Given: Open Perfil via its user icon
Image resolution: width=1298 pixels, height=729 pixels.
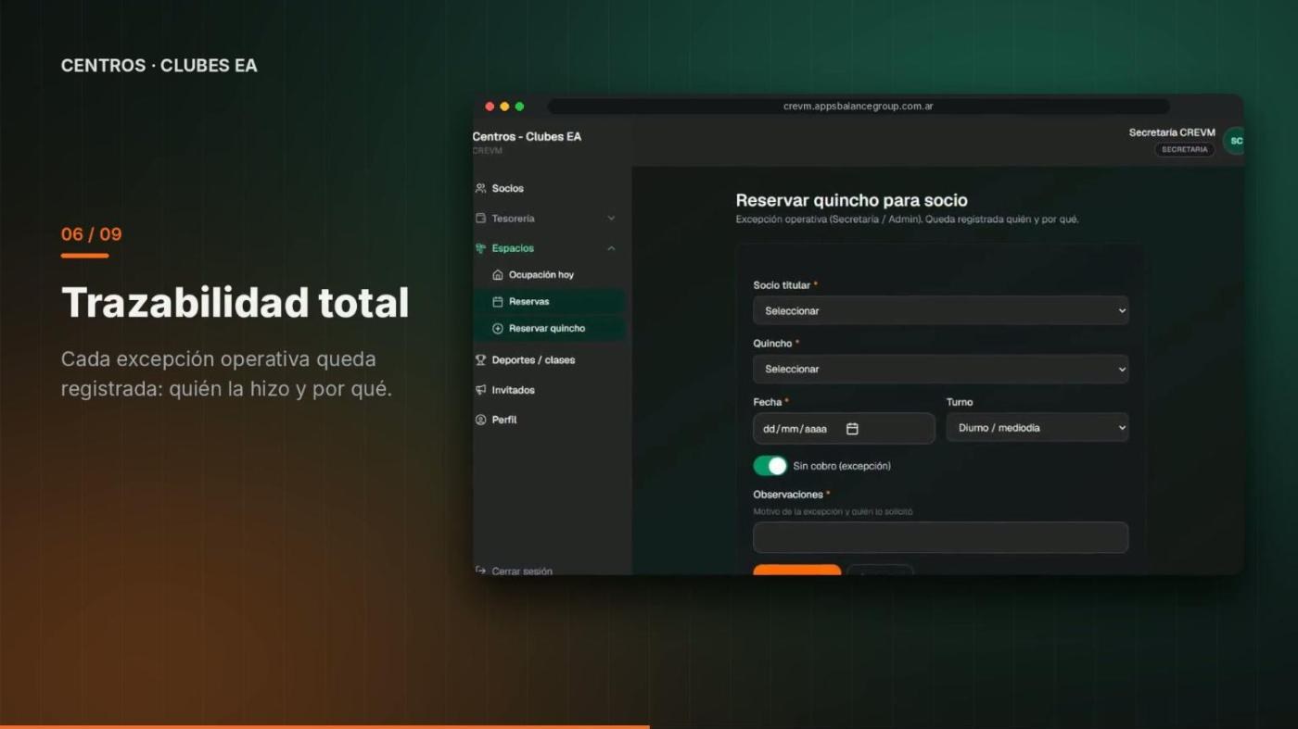Looking at the screenshot, I should (480, 420).
